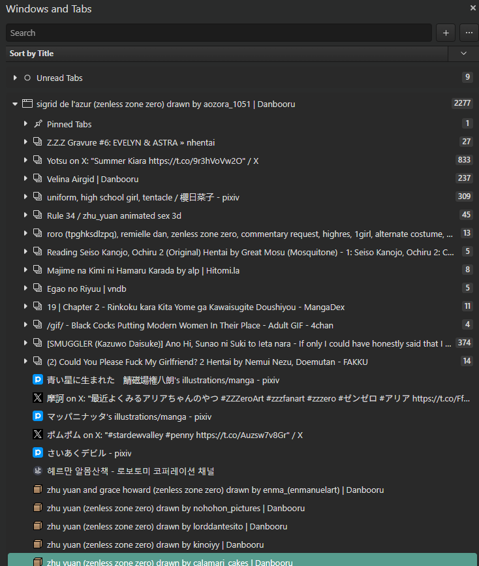
Task: Expand the Z.Z.Z Gravure #6 tab stack
Action: tap(25, 142)
